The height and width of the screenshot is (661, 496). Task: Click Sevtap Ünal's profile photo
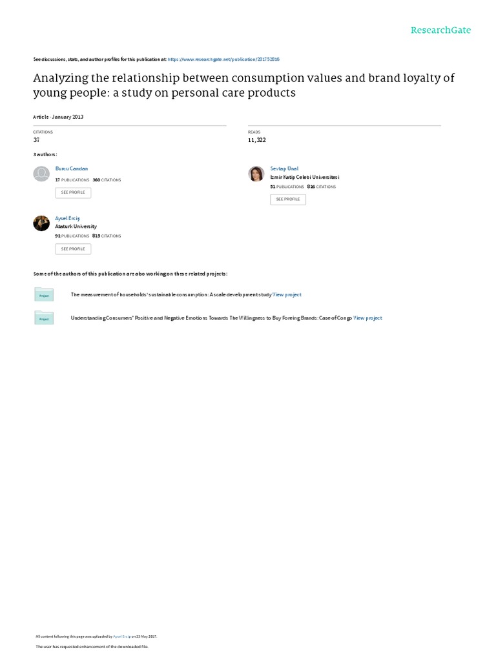(256, 174)
